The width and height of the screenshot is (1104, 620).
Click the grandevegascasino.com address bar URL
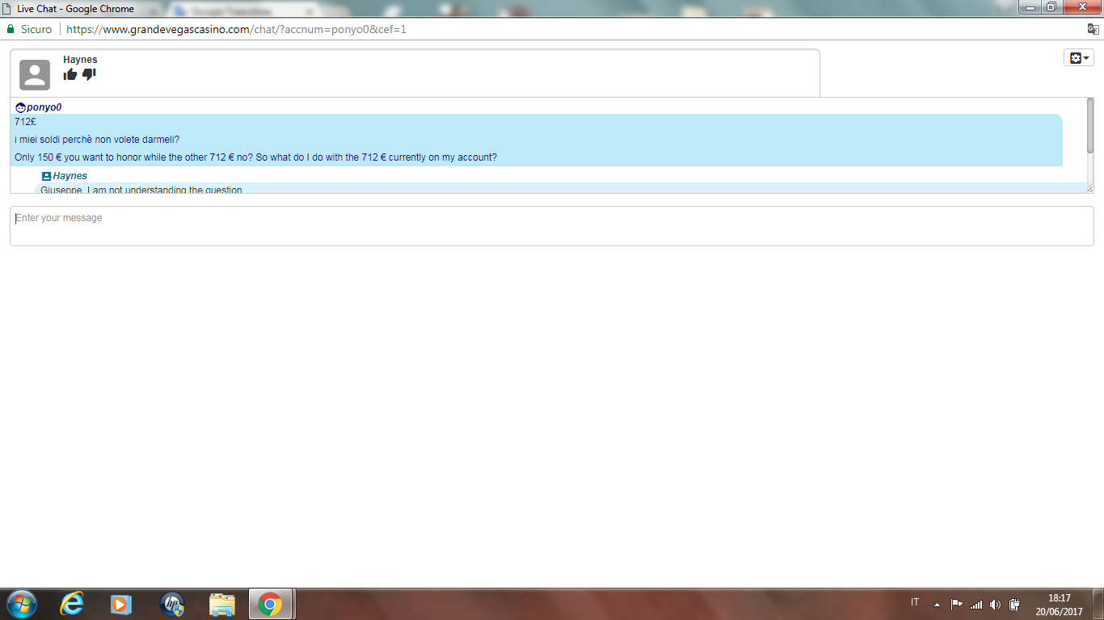(236, 29)
